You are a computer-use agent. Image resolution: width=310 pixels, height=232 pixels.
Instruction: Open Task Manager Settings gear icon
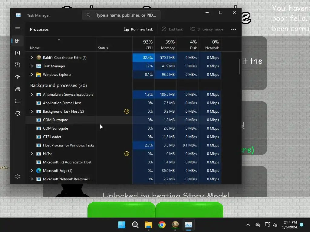tap(18, 176)
